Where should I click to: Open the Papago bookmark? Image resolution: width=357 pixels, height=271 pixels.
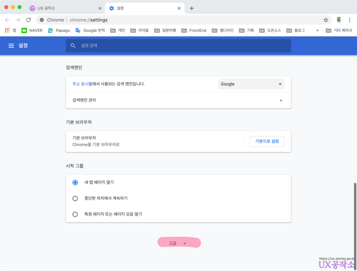click(59, 30)
